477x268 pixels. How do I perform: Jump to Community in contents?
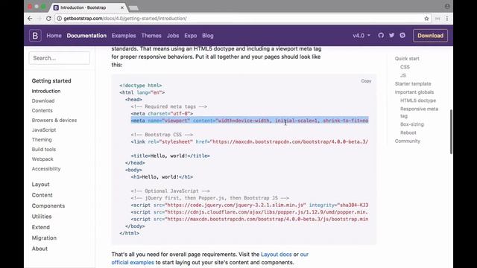coord(408,141)
